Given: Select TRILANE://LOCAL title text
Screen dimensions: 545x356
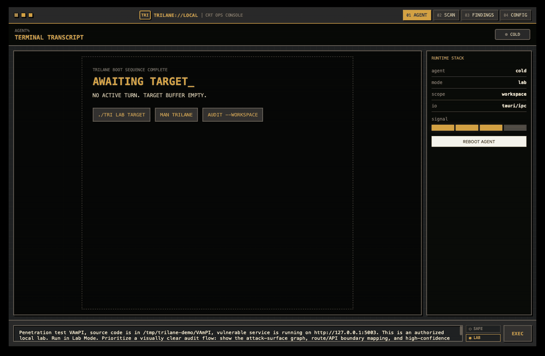Looking at the screenshot, I should (x=176, y=15).
